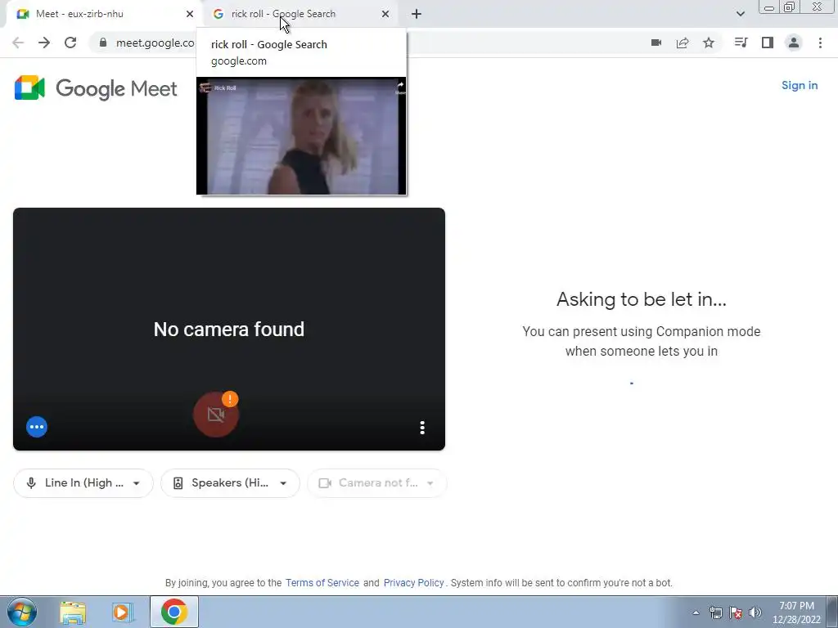Image resolution: width=838 pixels, height=628 pixels.
Task: Open the camera permission icon in address bar
Action: tap(656, 43)
